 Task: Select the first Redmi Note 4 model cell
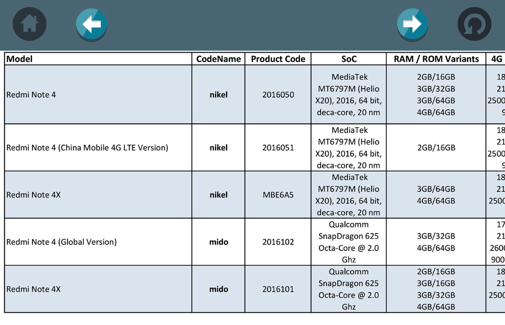tap(31, 95)
